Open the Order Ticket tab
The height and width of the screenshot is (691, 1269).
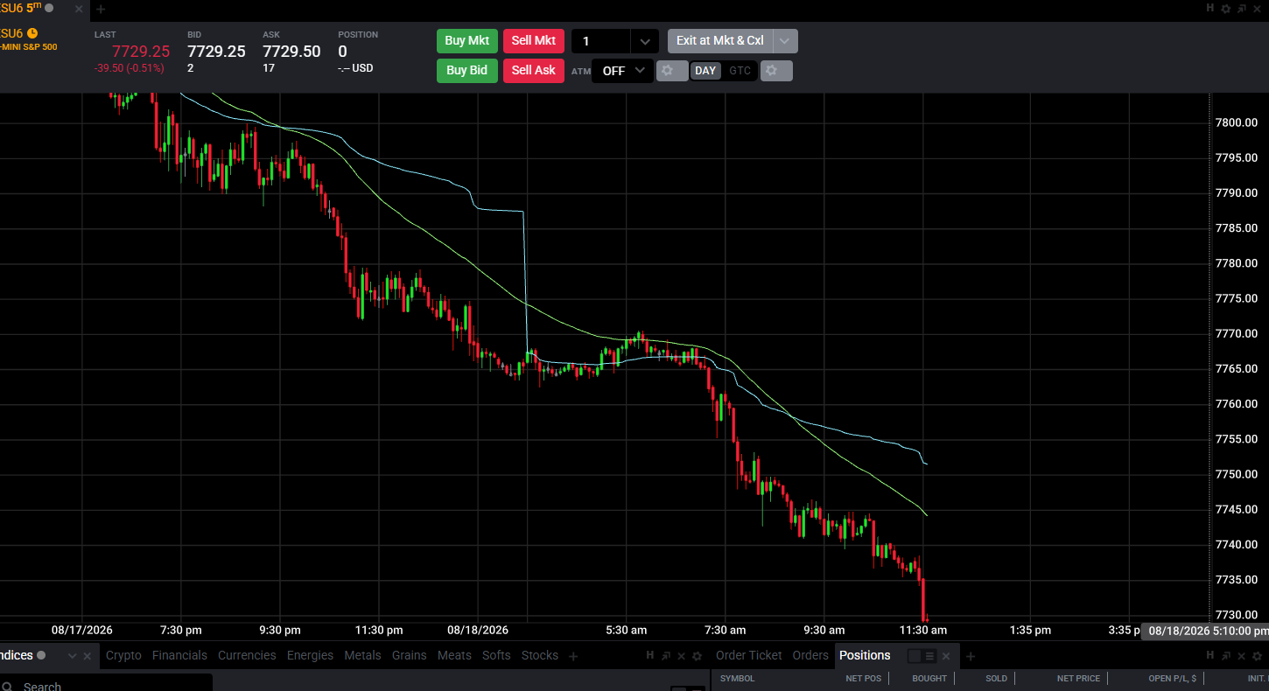coord(749,655)
